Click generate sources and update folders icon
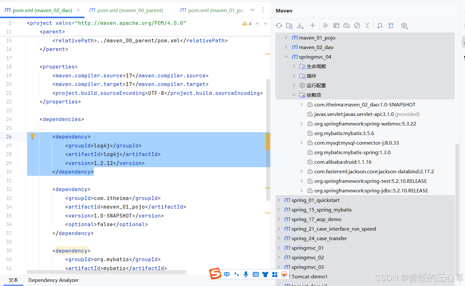Viewport: 465px width, 286px height. 289,26
